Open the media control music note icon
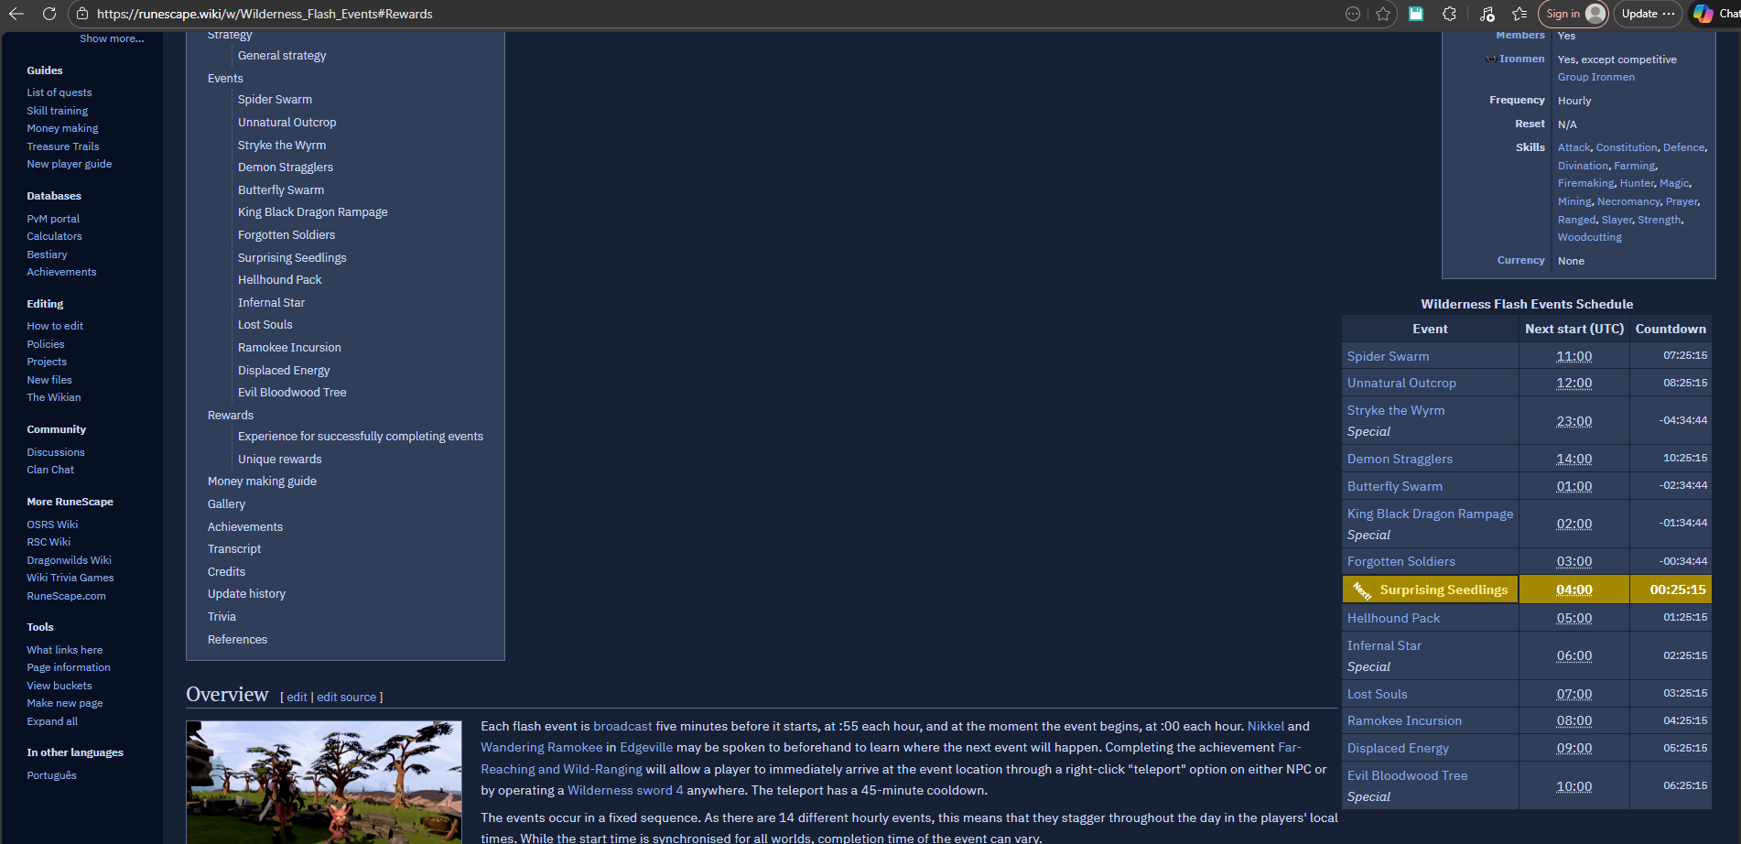Screen dimensions: 1741x844 [1487, 14]
